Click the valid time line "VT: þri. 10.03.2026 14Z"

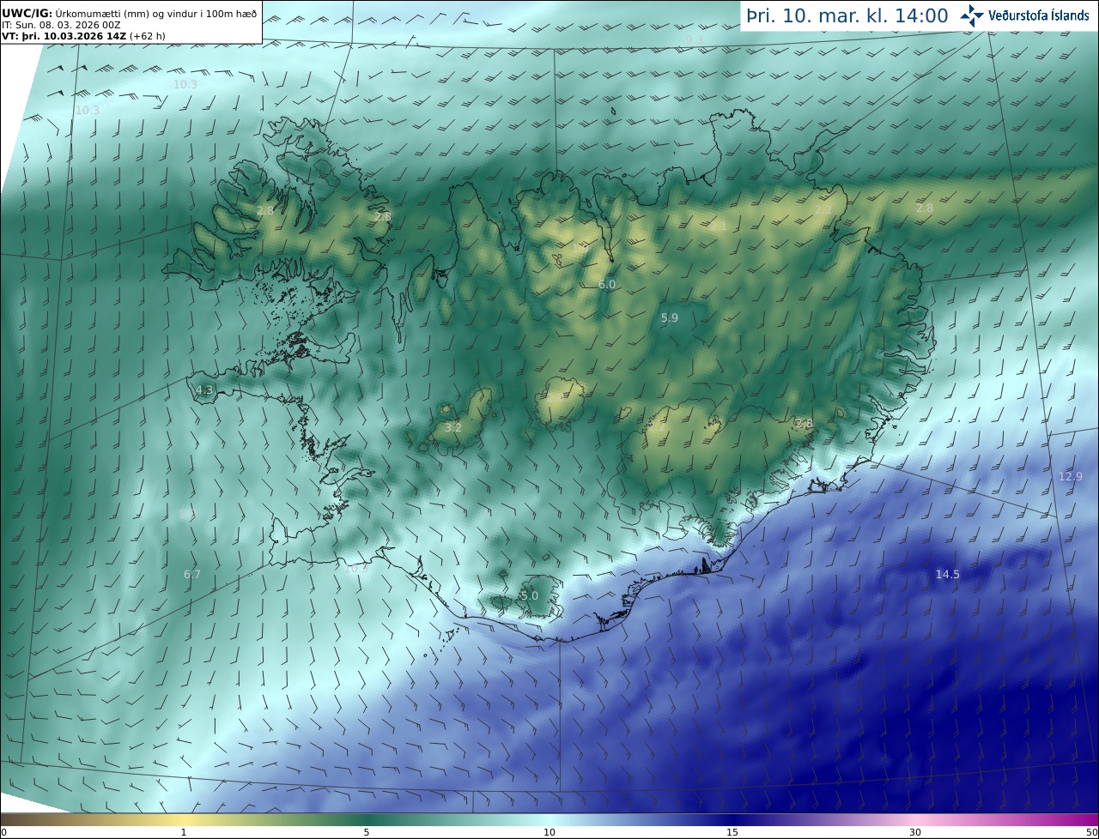click(65, 36)
